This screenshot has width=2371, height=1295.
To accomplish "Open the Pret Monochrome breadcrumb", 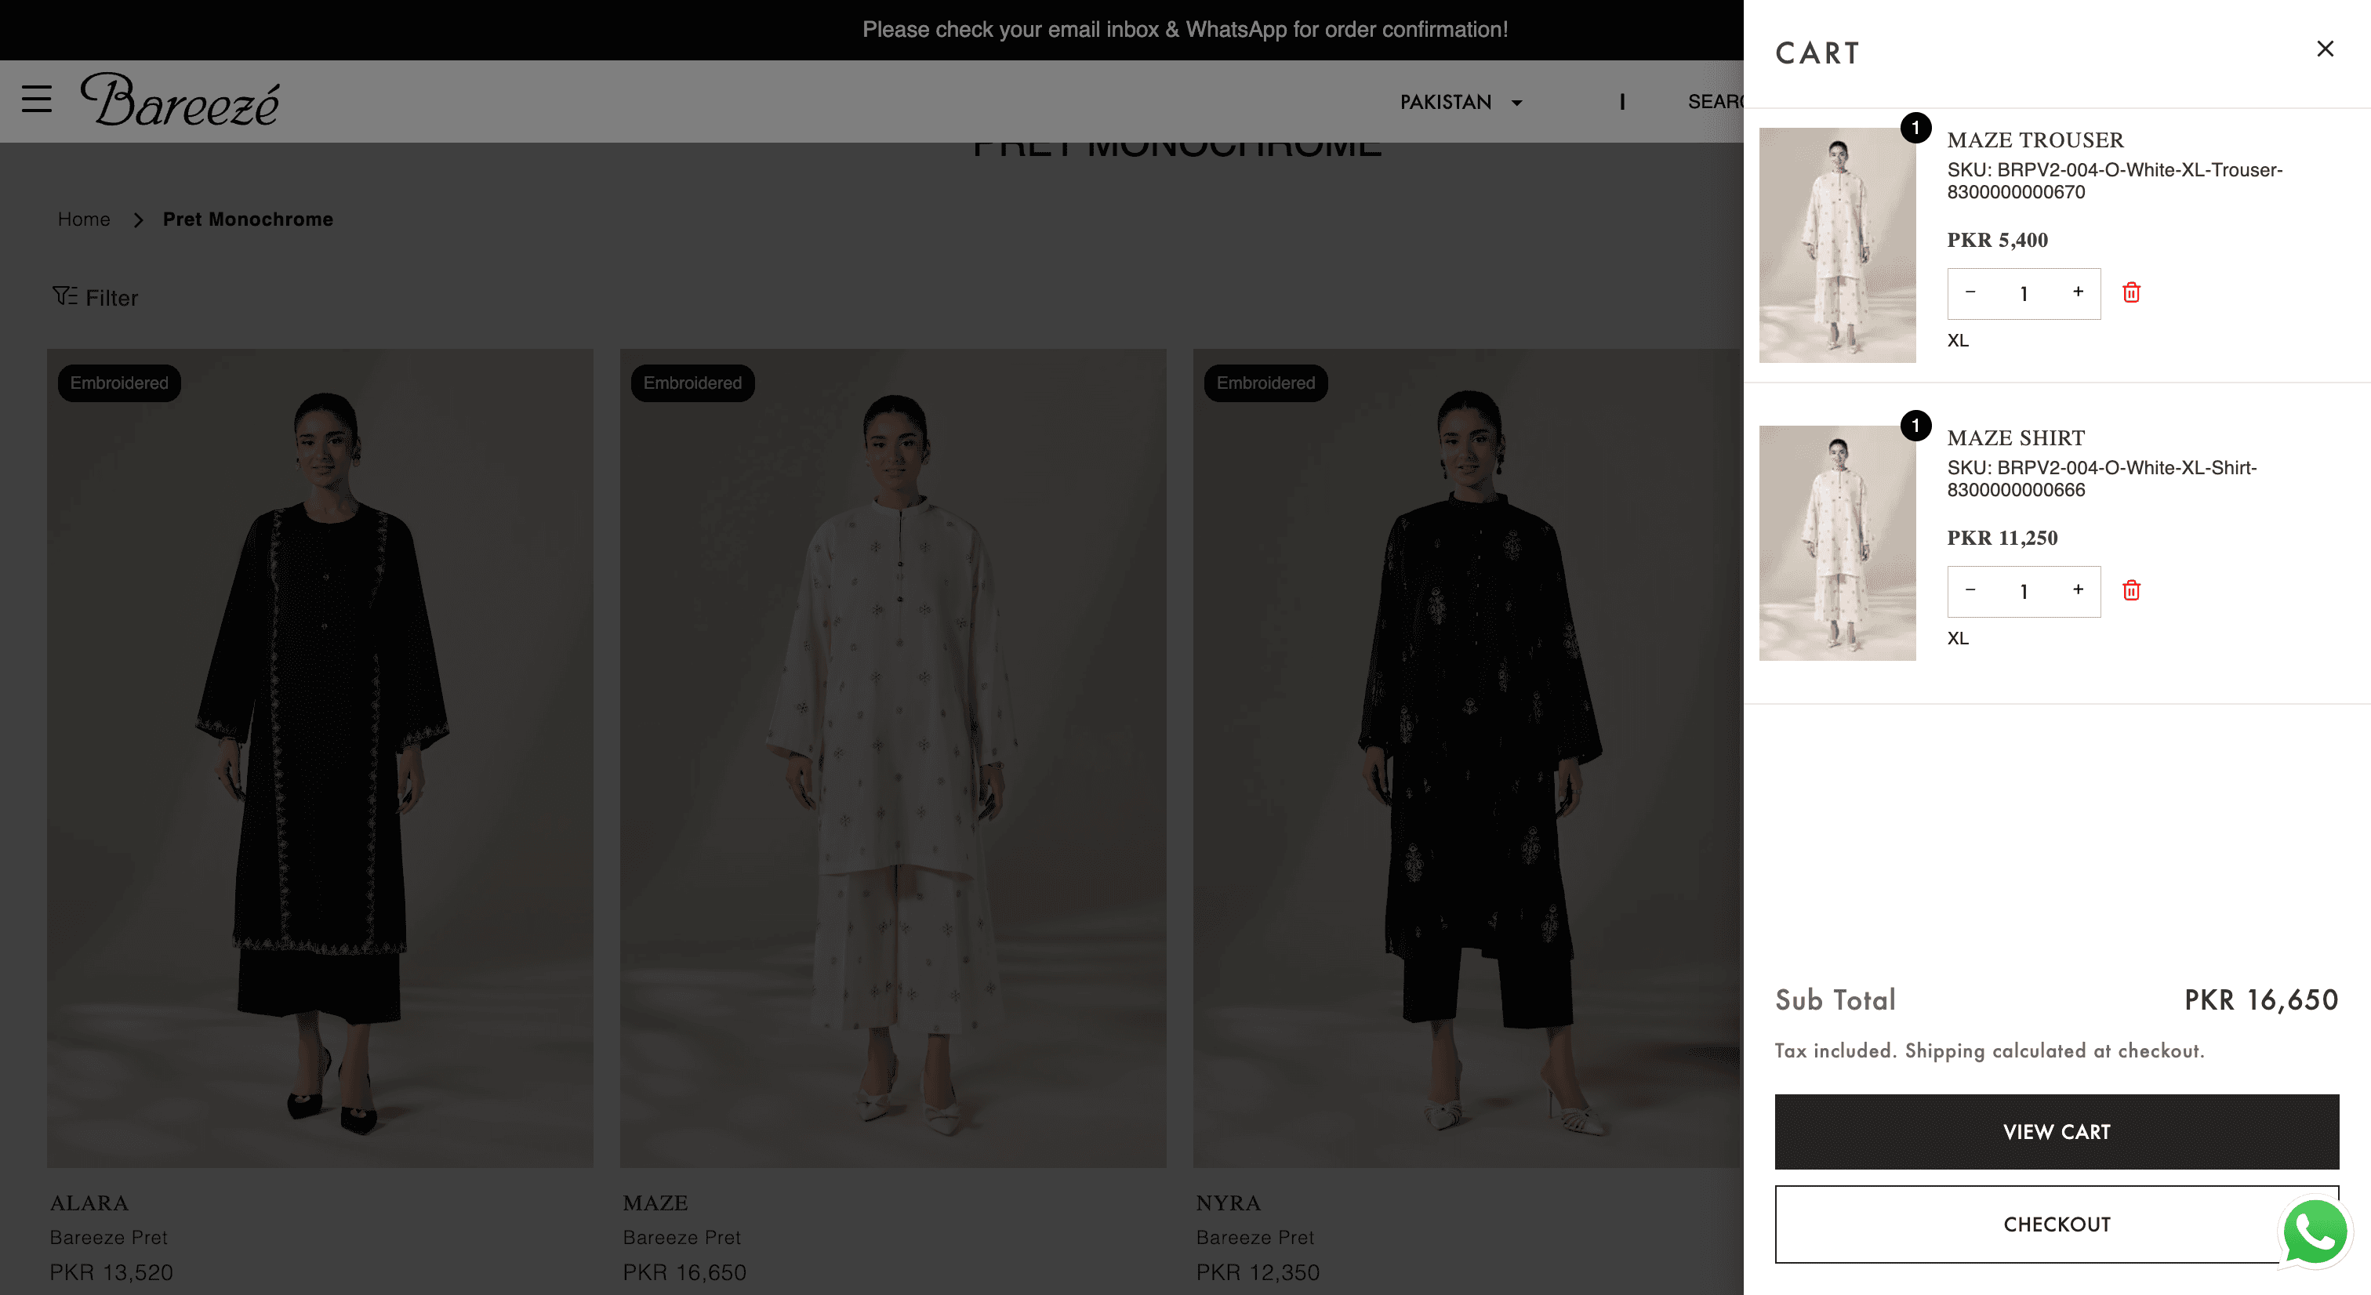I will click(x=248, y=219).
